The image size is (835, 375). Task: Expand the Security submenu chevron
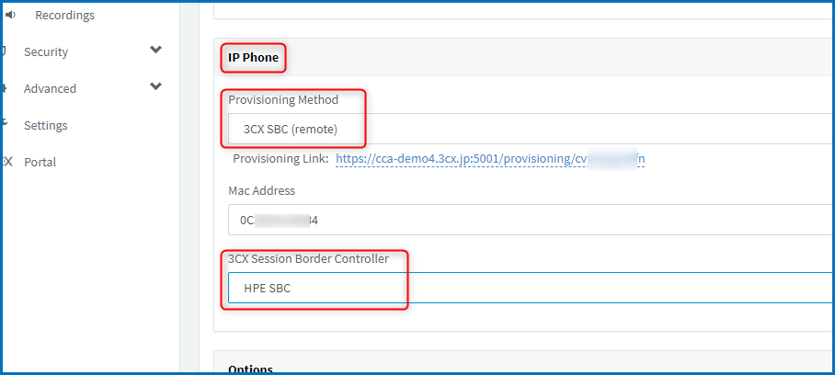[x=155, y=50]
